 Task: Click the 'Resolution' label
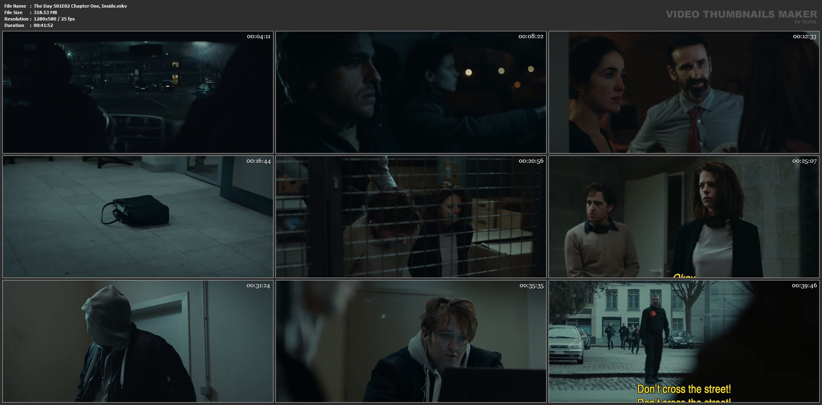point(16,19)
